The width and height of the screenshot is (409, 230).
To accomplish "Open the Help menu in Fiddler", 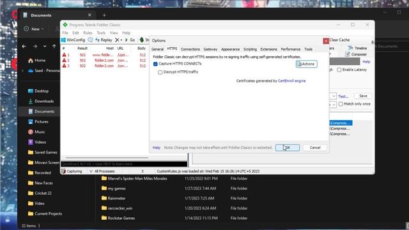I will click(127, 33).
